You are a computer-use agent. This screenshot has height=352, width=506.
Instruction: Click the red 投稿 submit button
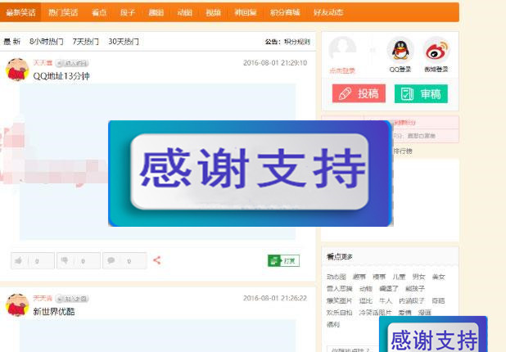(359, 93)
